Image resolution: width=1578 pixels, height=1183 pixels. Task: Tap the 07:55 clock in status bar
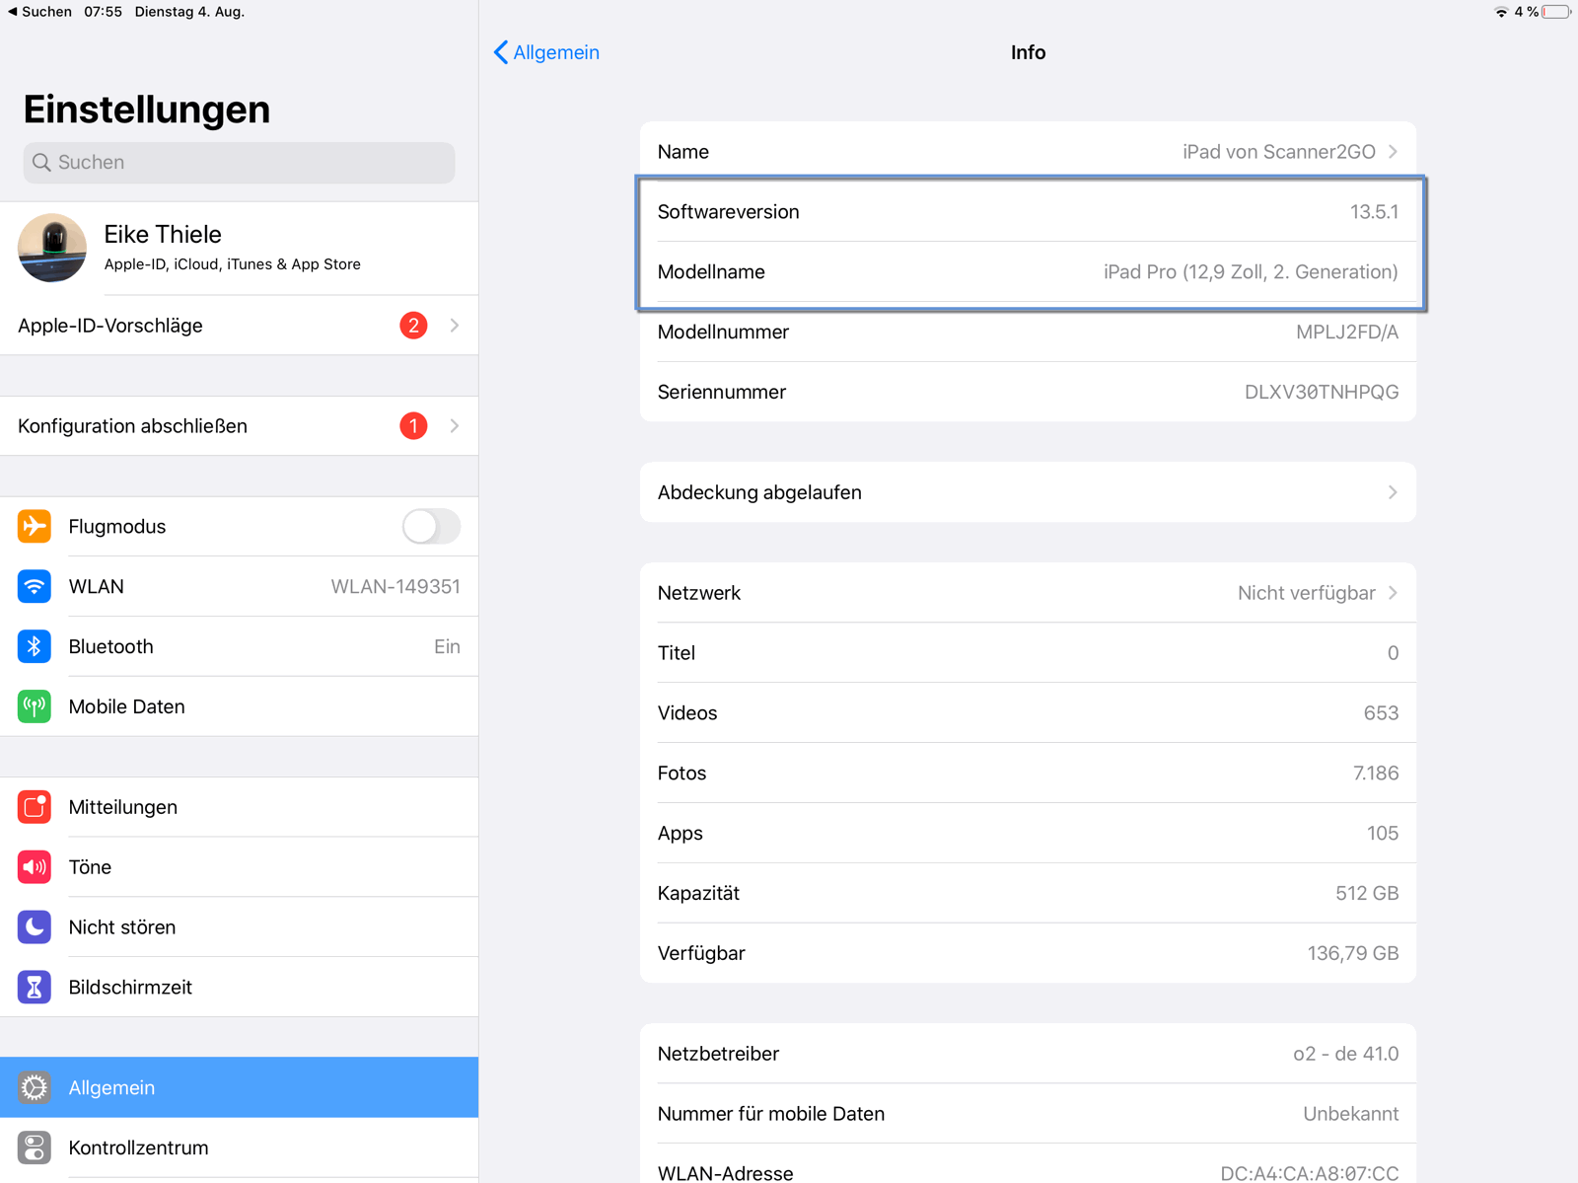tap(103, 12)
